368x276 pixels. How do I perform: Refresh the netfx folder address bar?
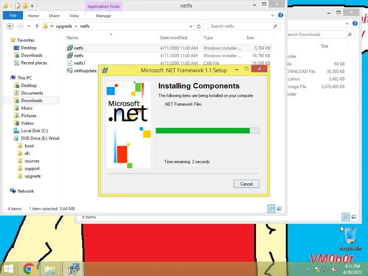[199, 26]
